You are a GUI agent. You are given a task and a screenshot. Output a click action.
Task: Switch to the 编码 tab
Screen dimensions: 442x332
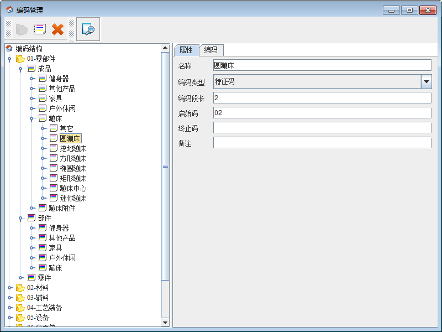[211, 50]
